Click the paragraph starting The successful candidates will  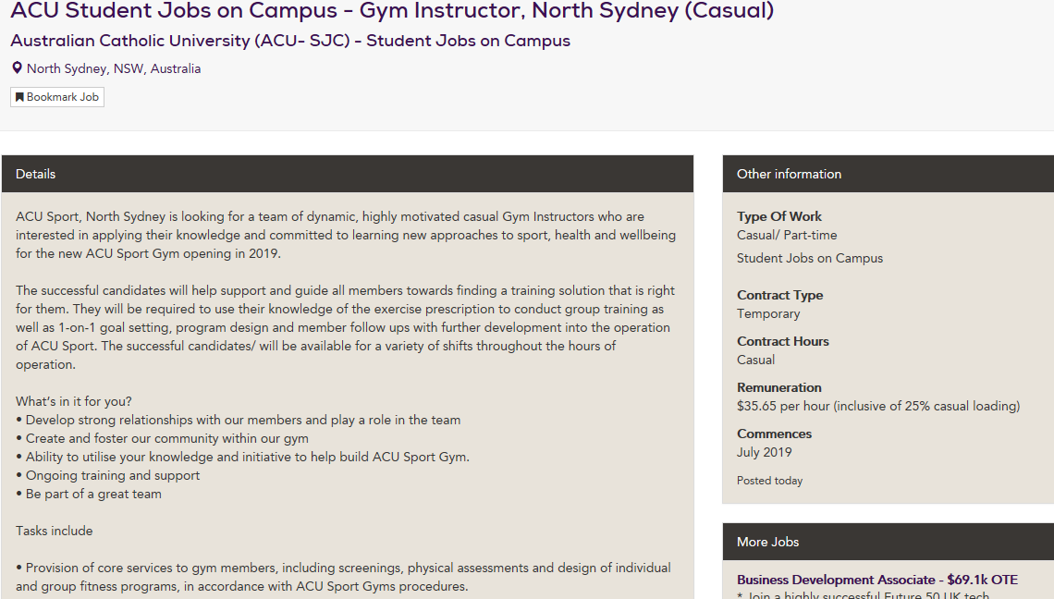coord(346,327)
